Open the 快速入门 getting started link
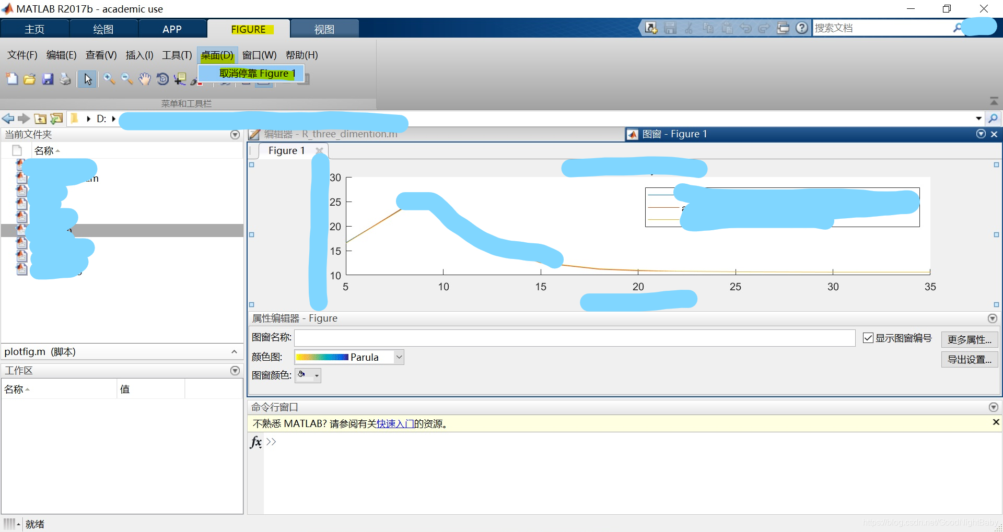The height and width of the screenshot is (532, 1003). 395,424
